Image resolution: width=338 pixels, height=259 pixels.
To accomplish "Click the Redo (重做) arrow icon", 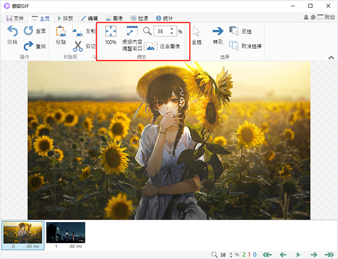I will pyautogui.click(x=29, y=46).
